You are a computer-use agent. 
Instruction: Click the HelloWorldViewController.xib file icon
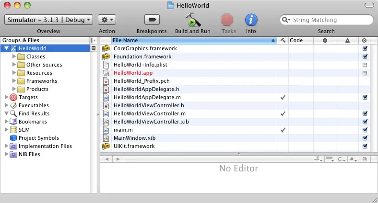click(106, 122)
